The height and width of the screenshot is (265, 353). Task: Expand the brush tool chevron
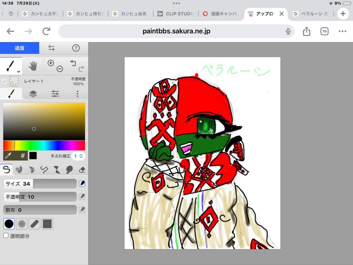19,72
